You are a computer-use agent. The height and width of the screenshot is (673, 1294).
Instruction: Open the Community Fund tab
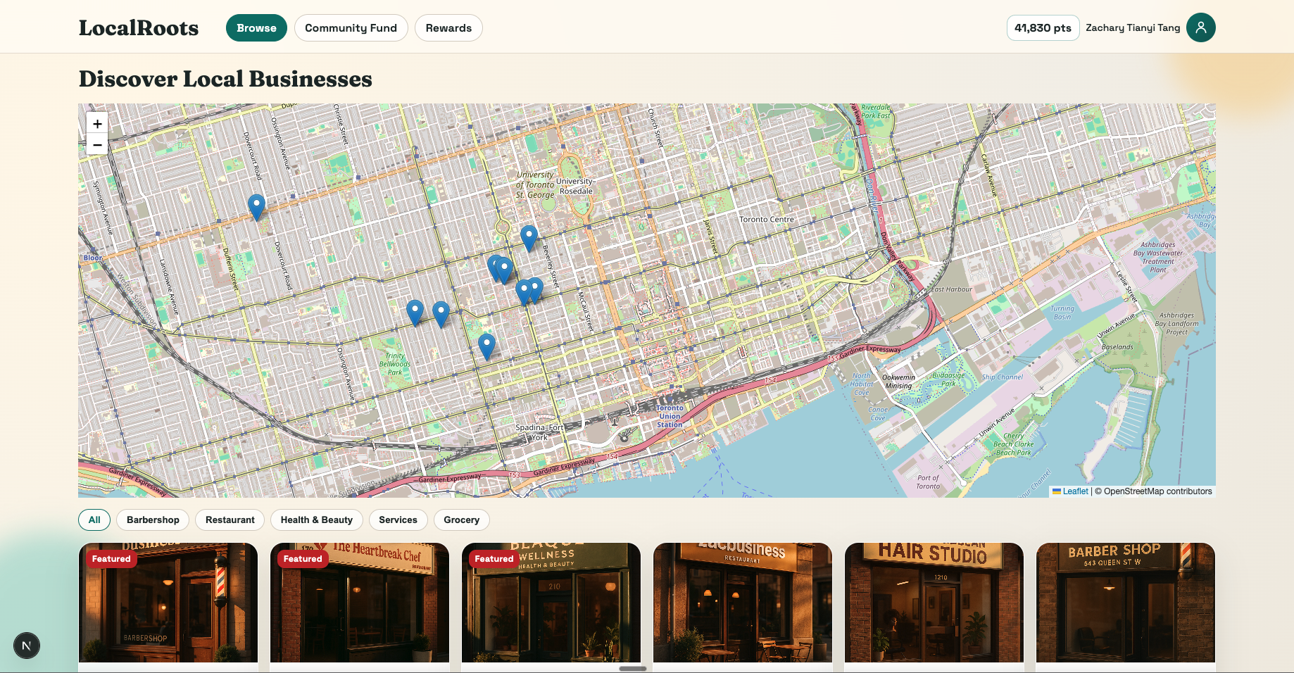click(x=351, y=28)
